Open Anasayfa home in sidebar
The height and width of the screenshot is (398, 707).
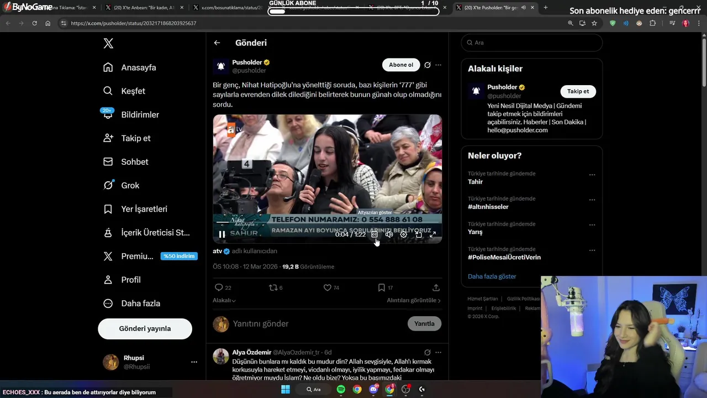[x=130, y=67]
